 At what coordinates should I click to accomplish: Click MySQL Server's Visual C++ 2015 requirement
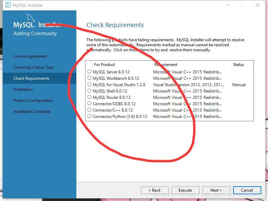pyautogui.click(x=188, y=72)
